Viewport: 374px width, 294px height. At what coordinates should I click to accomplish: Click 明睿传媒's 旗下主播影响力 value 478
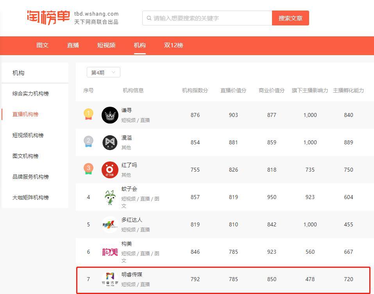[x=310, y=279]
